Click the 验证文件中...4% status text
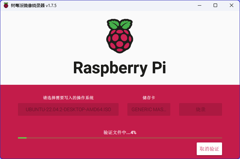240x159 pixels. pyautogui.click(x=120, y=132)
